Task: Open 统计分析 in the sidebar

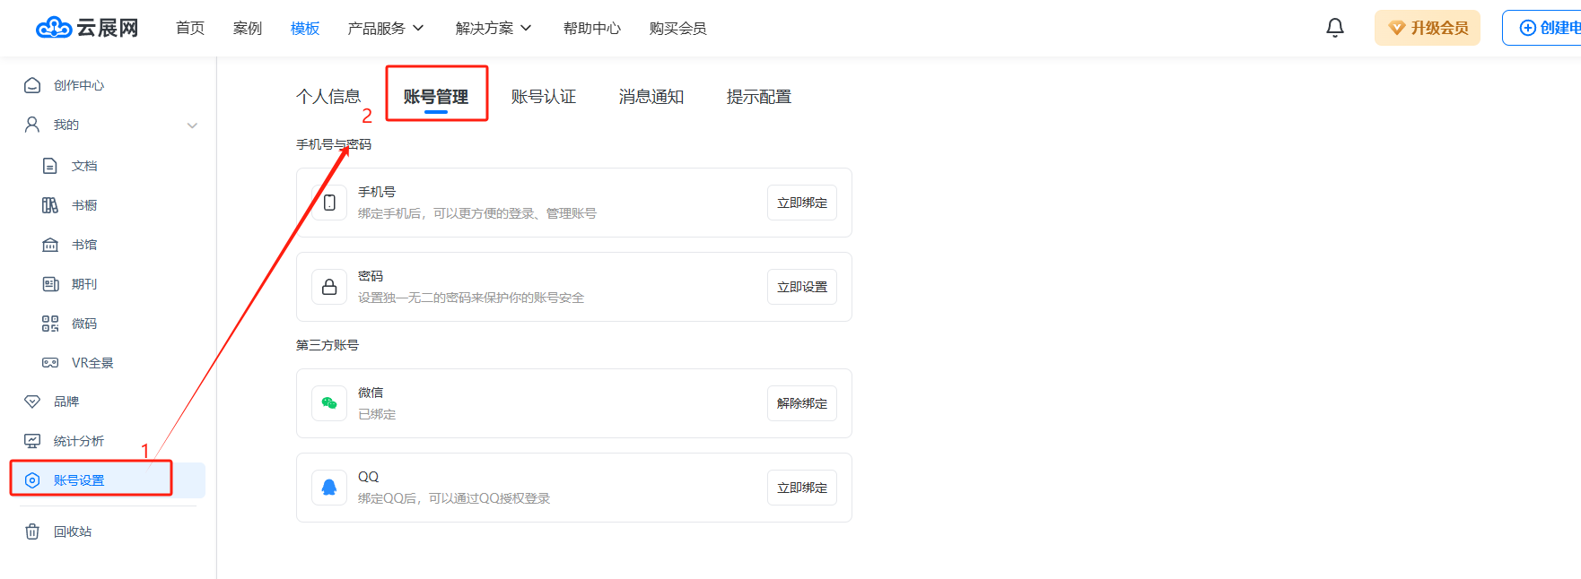Action: (x=78, y=441)
